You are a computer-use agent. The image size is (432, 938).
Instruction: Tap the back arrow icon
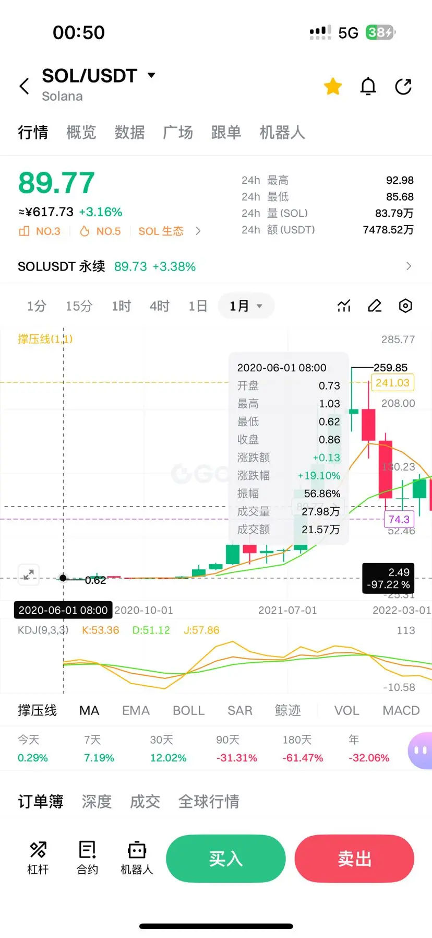coord(24,86)
